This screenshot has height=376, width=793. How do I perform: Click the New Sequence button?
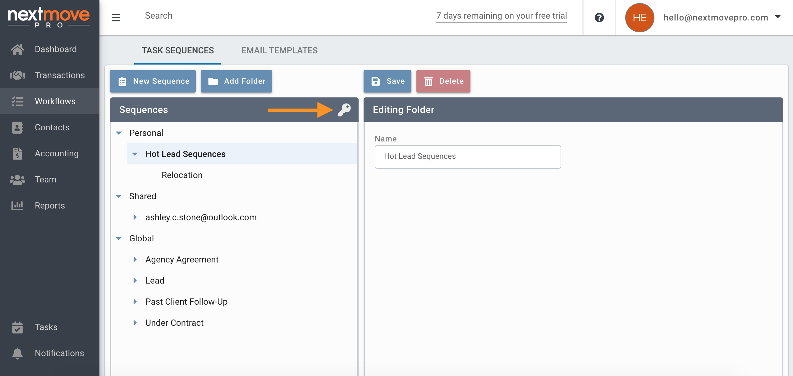tap(153, 81)
